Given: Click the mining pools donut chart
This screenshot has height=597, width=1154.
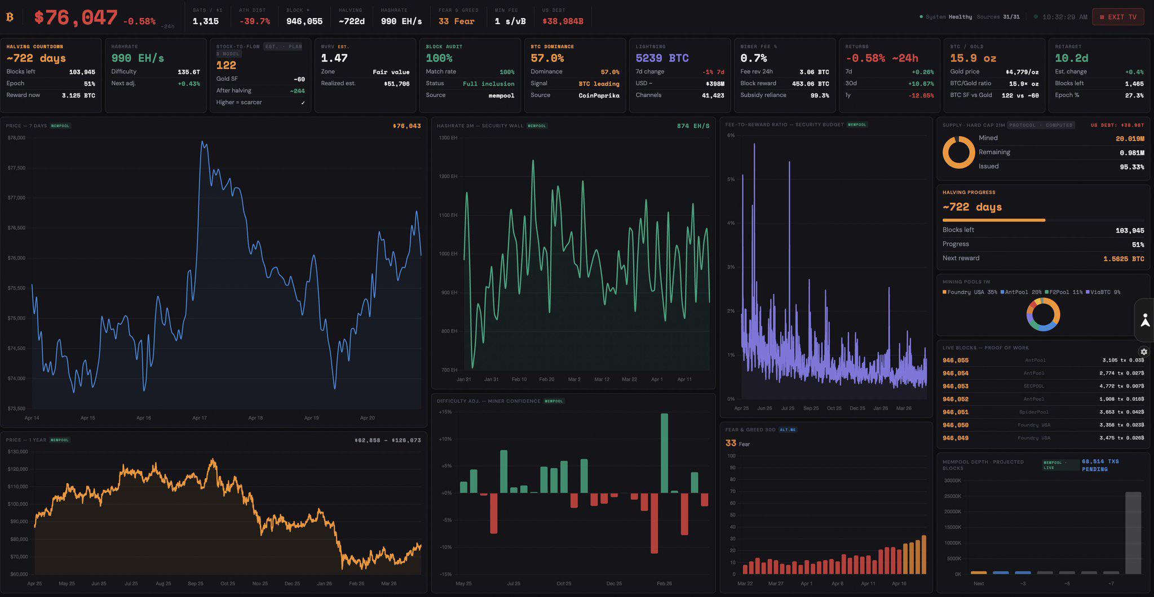Looking at the screenshot, I should [1043, 314].
